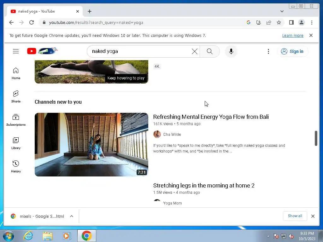This screenshot has width=323, height=242.
Task: Open Refreshing Mental Energy Yoga Flow video title
Action: (211, 117)
